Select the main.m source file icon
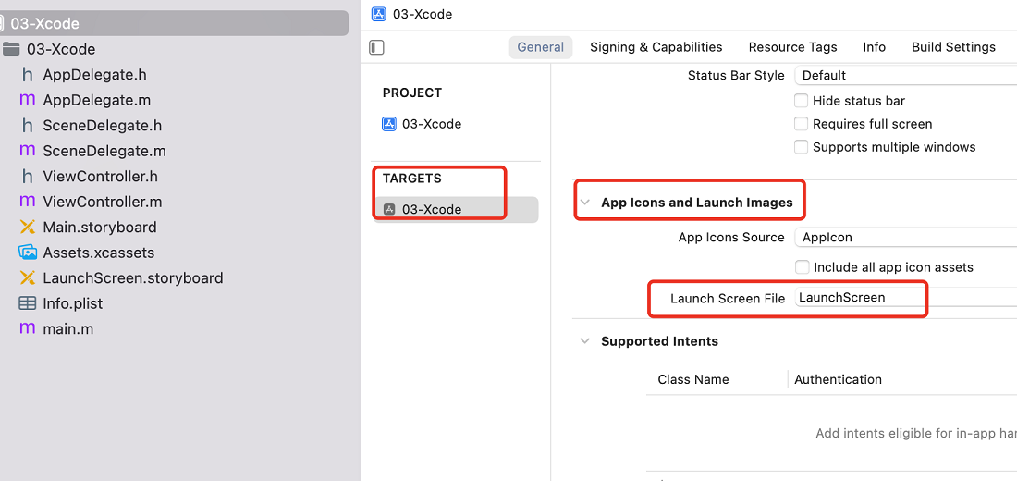The height and width of the screenshot is (481, 1017). (27, 328)
